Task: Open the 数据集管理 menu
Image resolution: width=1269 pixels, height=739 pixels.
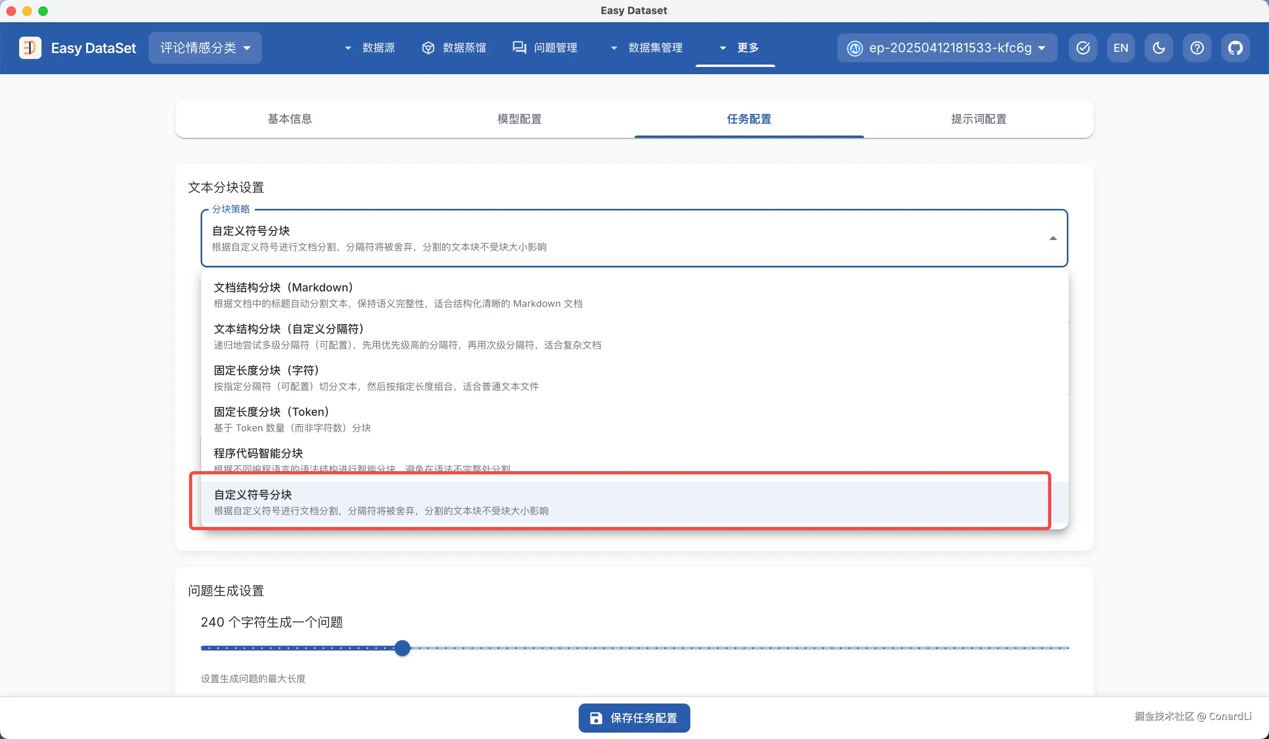Action: click(x=647, y=48)
